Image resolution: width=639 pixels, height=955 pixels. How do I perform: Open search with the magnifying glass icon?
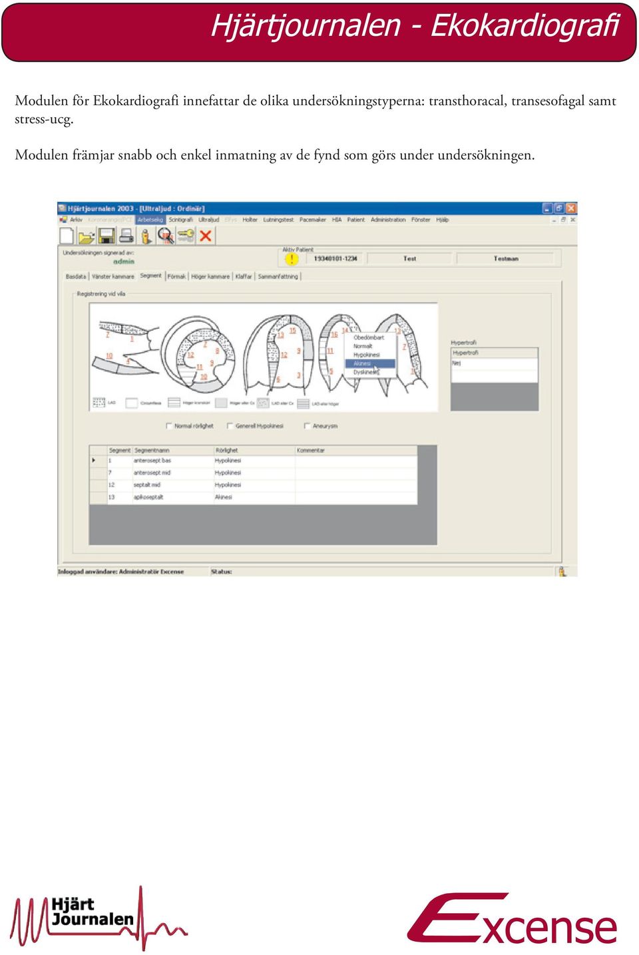166,236
